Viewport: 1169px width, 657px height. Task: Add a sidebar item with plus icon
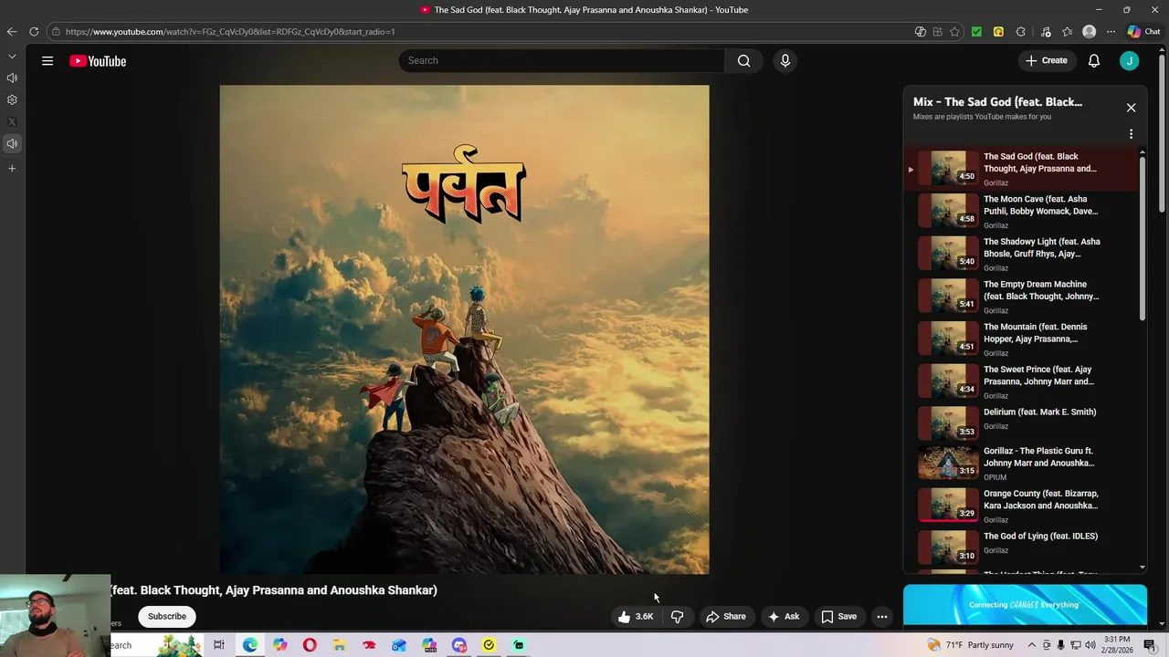click(12, 169)
